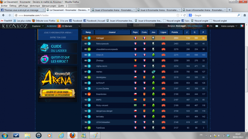Open the Historique menu
This screenshot has width=248, height=139.
(35, 6)
